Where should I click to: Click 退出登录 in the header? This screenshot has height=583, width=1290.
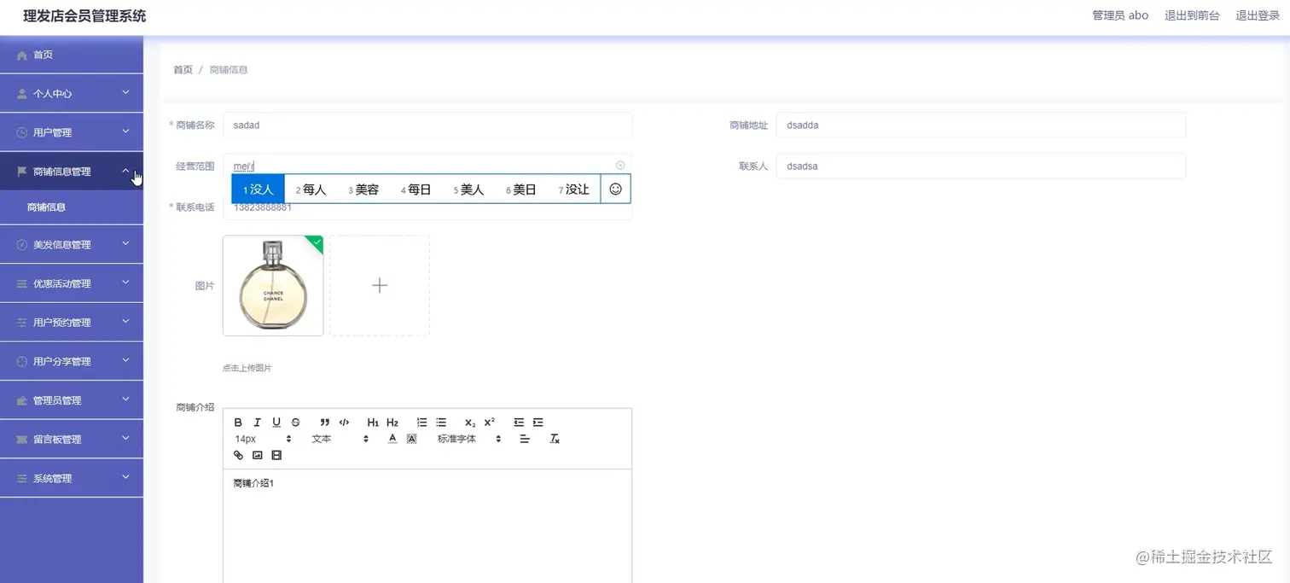click(x=1258, y=15)
